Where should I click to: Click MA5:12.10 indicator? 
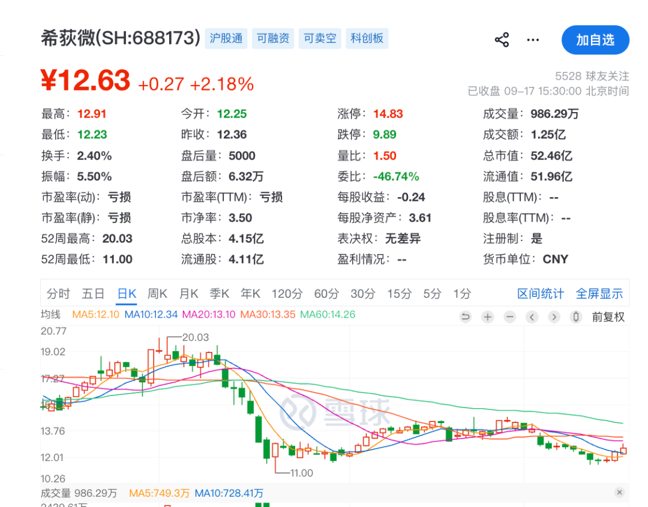pyautogui.click(x=95, y=315)
